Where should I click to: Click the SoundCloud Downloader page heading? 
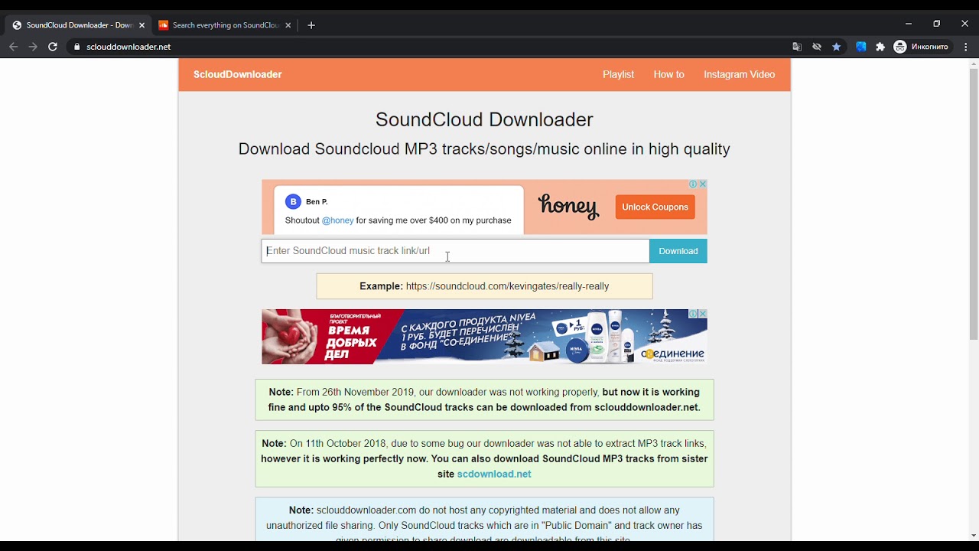[484, 119]
